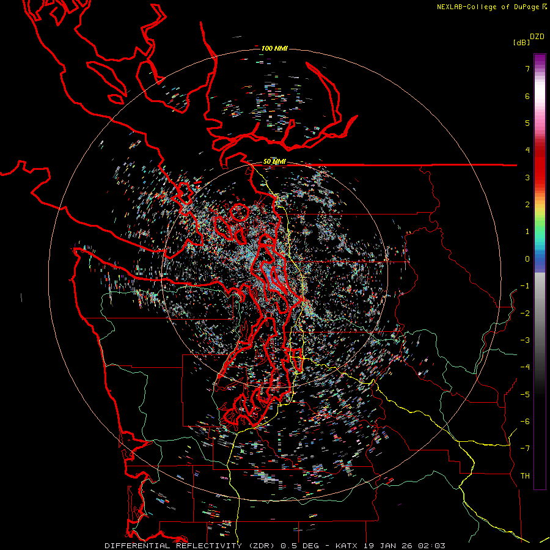Click the -5 value on the color scale

(525, 395)
